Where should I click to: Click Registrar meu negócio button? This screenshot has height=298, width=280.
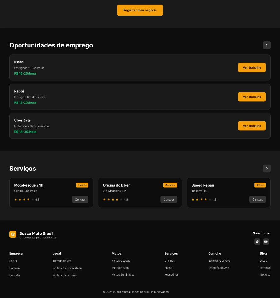coord(140,10)
